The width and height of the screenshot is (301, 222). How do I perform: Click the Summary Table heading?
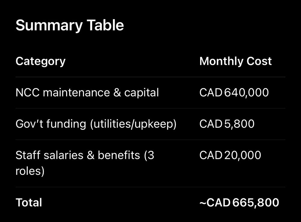[70, 25]
